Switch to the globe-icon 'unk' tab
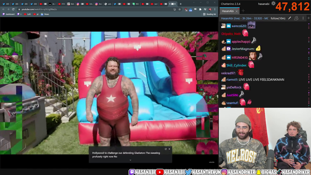Screen dimensions: 311x175 click(108, 4)
